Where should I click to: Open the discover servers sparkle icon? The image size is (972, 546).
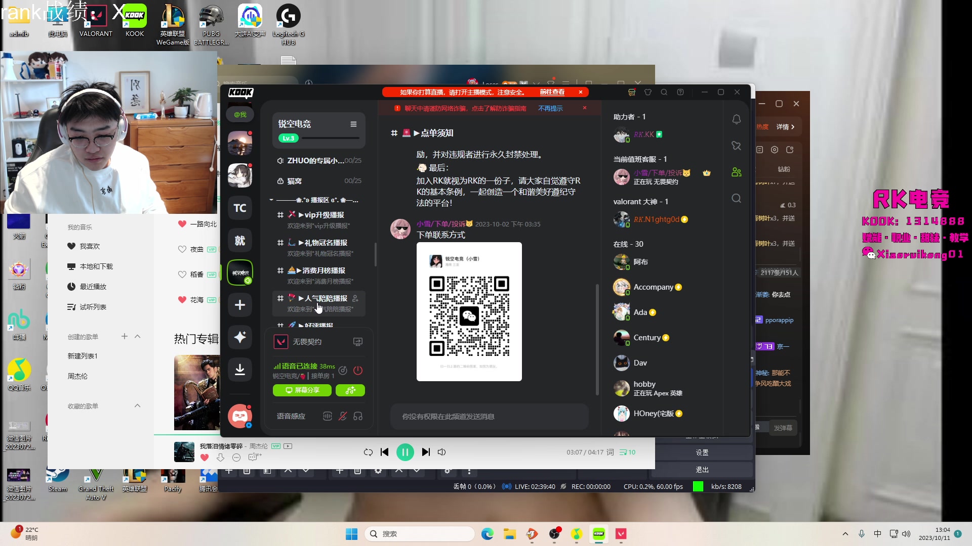coord(240,337)
